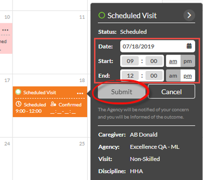Select pm for the Start time

187,61
